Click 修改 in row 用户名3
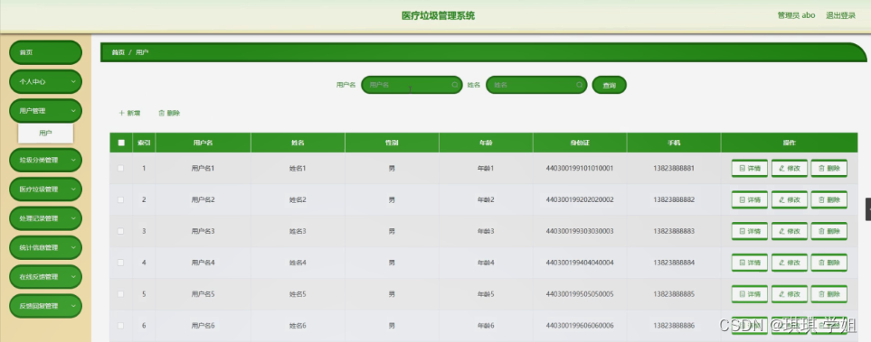Image resolution: width=871 pixels, height=342 pixels. (790, 231)
